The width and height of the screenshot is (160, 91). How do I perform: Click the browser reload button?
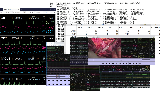click(7, 12)
